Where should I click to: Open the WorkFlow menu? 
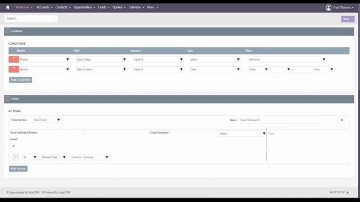(x=24, y=7)
